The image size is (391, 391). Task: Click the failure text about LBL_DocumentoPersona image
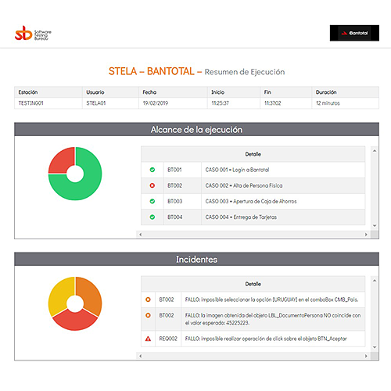coord(273,319)
